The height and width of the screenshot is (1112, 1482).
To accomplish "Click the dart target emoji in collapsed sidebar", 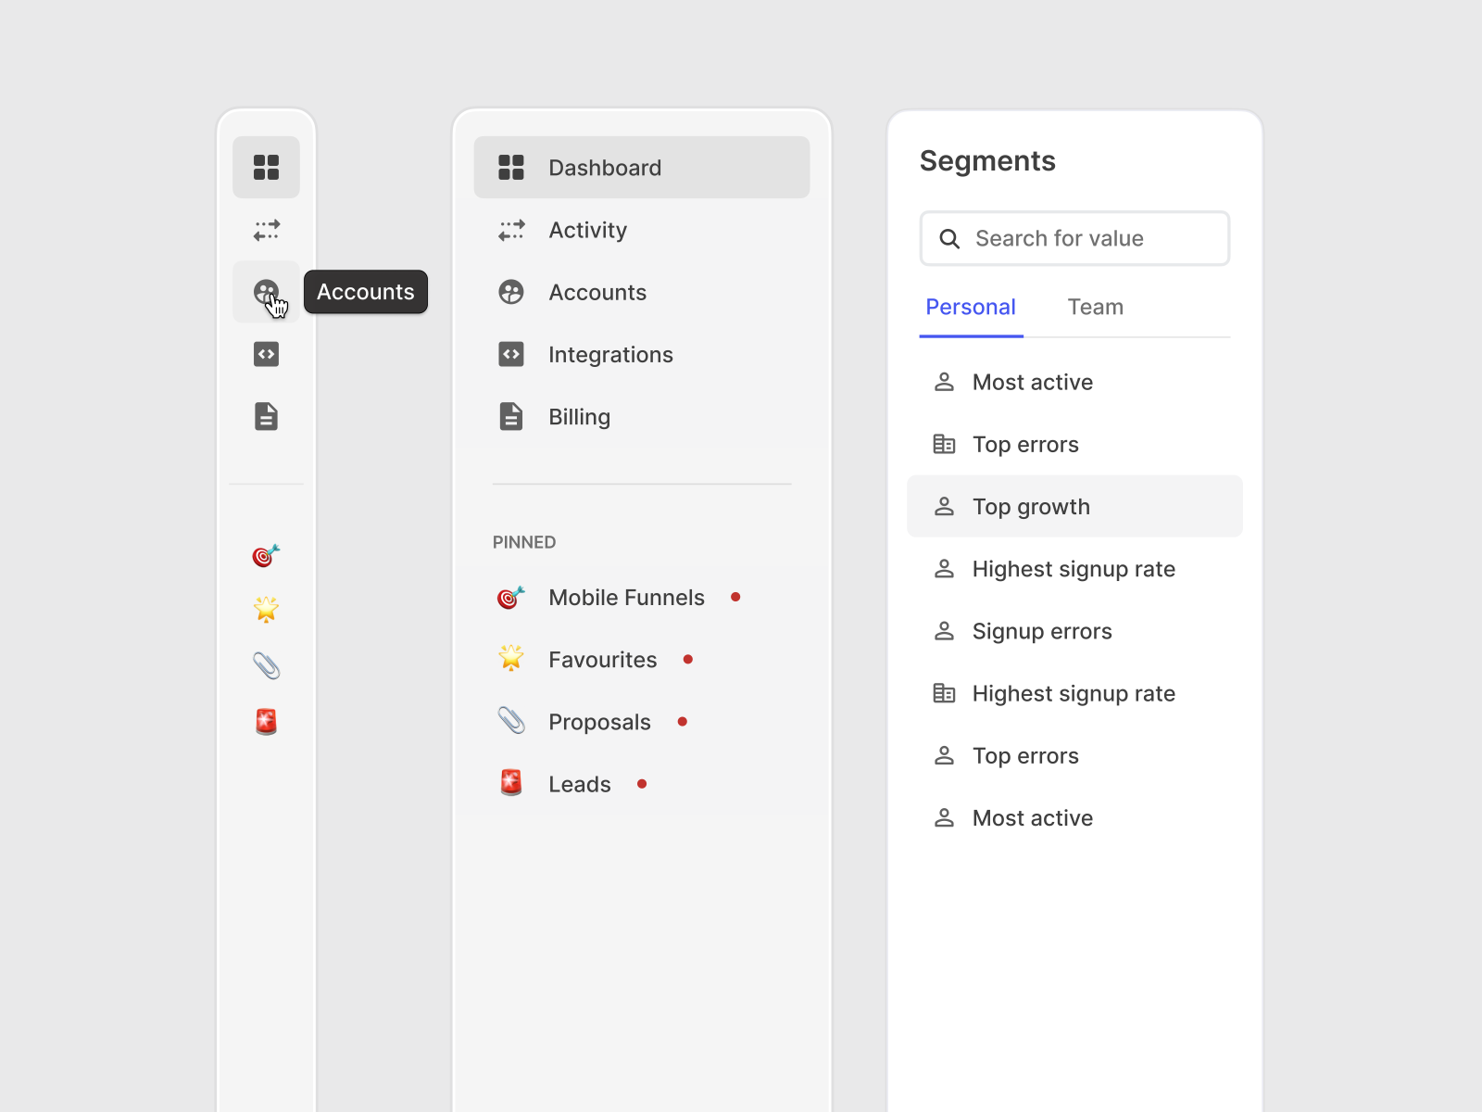I will click(266, 555).
